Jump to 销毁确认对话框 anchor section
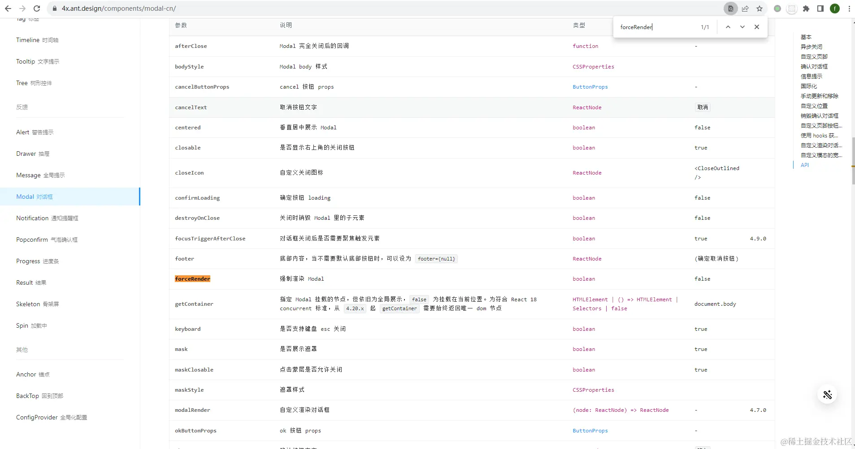The width and height of the screenshot is (855, 449). [820, 115]
